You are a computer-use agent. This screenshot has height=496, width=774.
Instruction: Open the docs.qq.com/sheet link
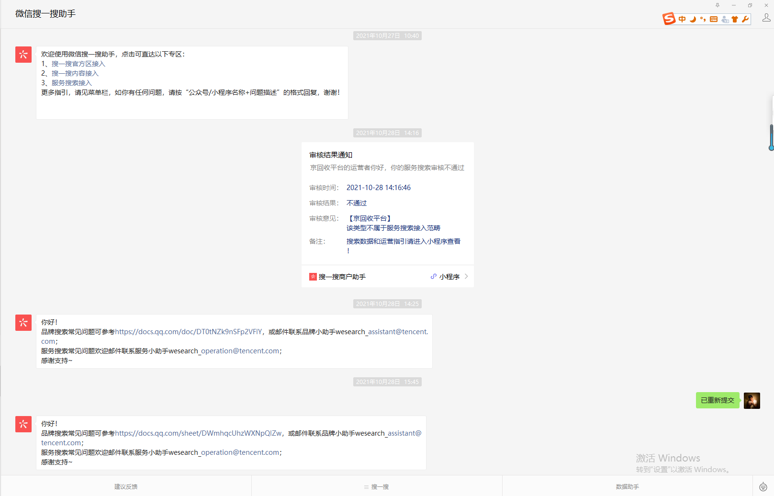pos(198,433)
